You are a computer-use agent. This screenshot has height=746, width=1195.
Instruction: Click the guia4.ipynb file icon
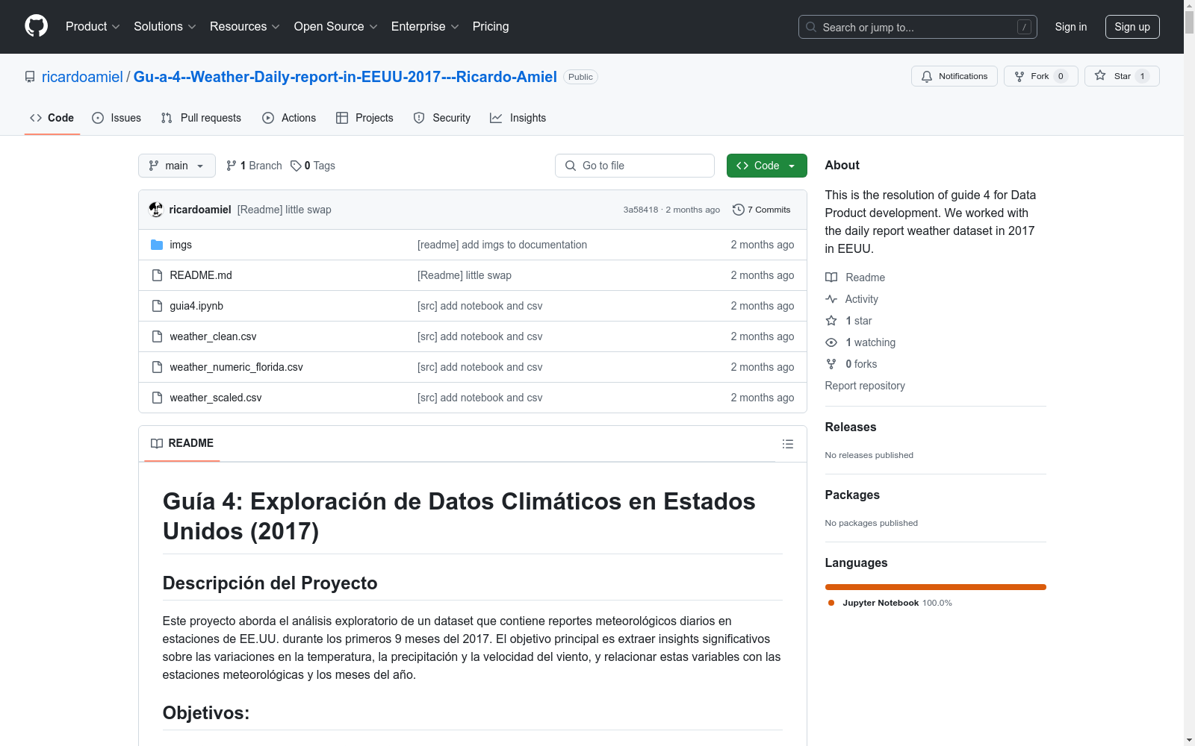point(157,306)
